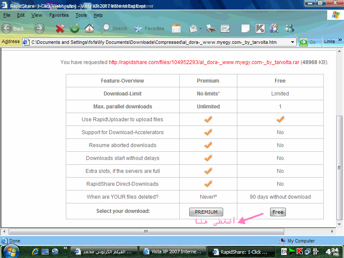Click the Edit page toolbar icon
The width and height of the screenshot is (344, 258).
click(x=225, y=28)
